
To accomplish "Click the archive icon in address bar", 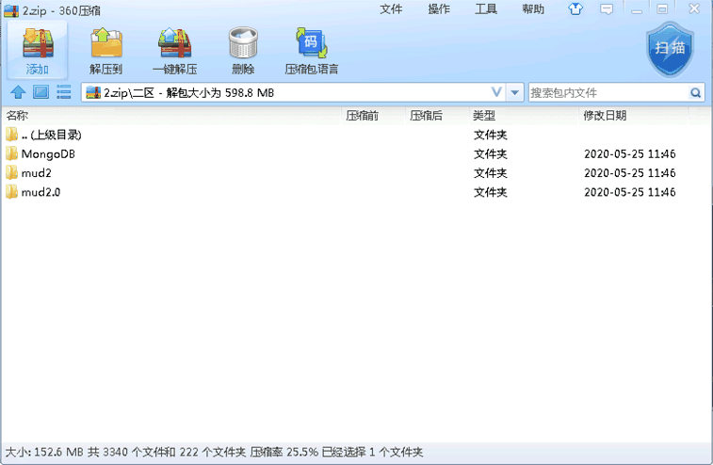I will point(93,92).
